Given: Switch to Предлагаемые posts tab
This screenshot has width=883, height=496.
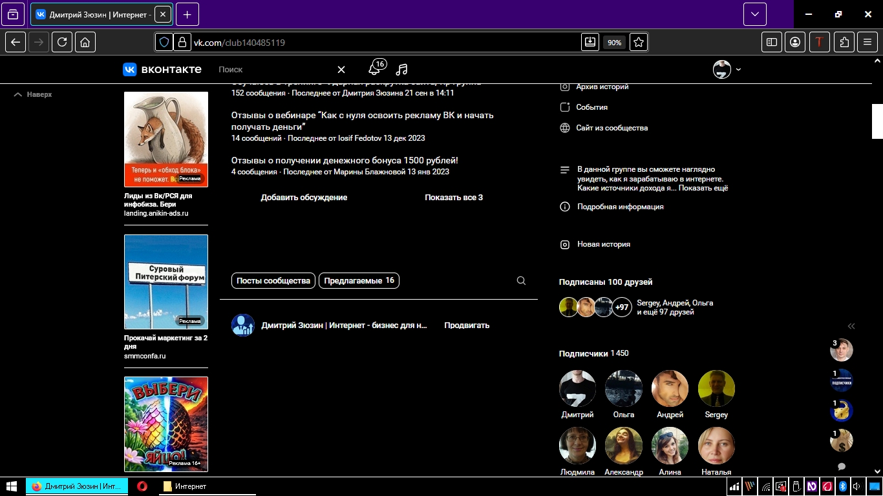Looking at the screenshot, I should [x=359, y=280].
